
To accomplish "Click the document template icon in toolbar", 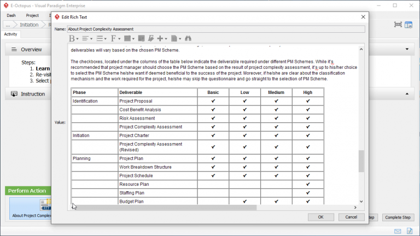I will [x=175, y=39].
